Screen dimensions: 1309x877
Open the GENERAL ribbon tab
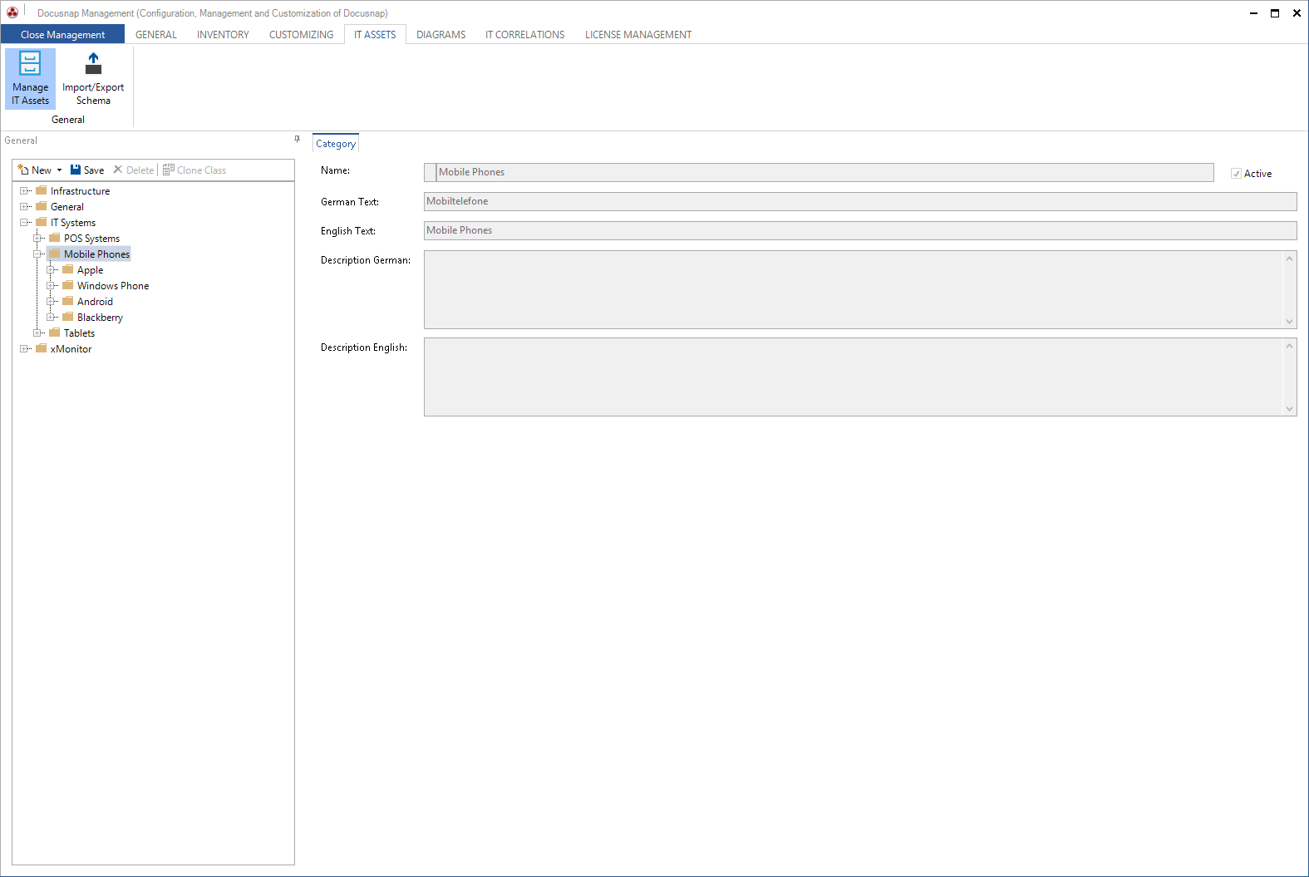[156, 35]
